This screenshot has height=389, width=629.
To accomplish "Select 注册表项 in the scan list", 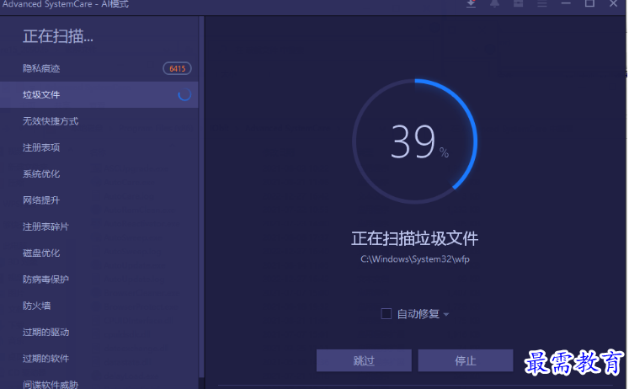I will point(99,147).
